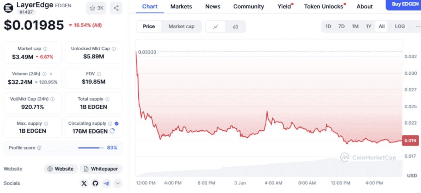This screenshot has height=193, width=421.
Task: Add EDGEN to watchlist via star button
Action: pos(96,8)
